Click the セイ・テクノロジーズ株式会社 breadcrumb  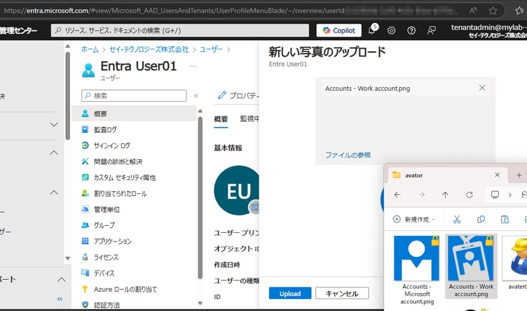149,50
